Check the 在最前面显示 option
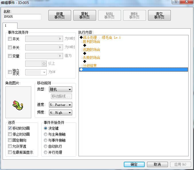This screenshot has width=194, height=170. 10,152
